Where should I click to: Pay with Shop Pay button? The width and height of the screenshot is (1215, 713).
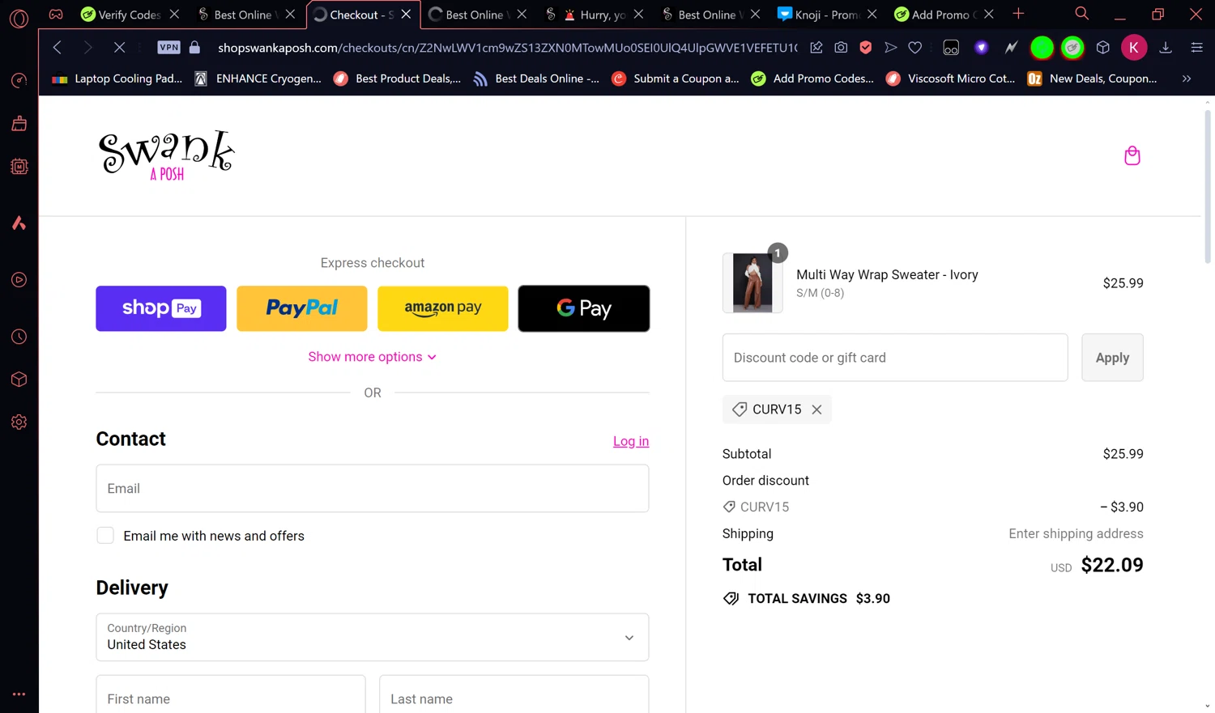click(x=161, y=308)
